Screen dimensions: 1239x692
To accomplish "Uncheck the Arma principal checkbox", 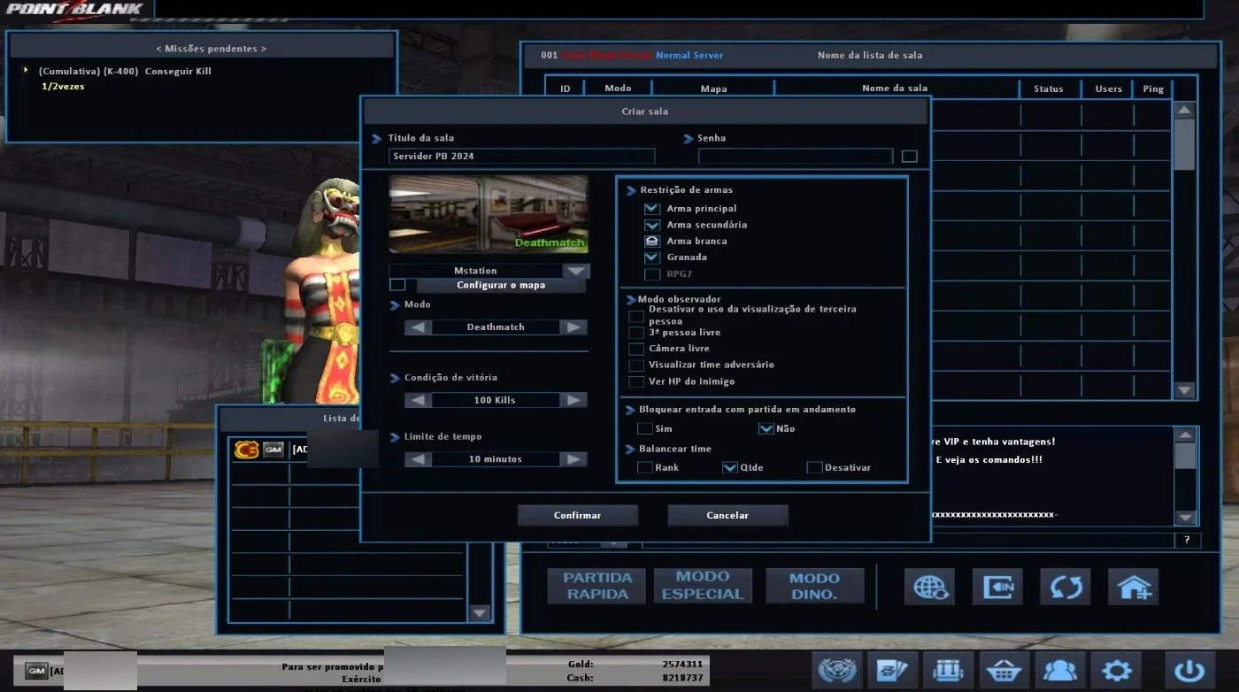I will (652, 209).
